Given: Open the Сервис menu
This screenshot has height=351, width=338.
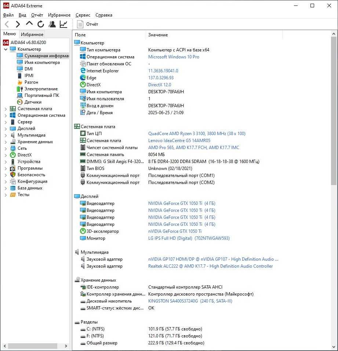Looking at the screenshot, I should (x=83, y=15).
